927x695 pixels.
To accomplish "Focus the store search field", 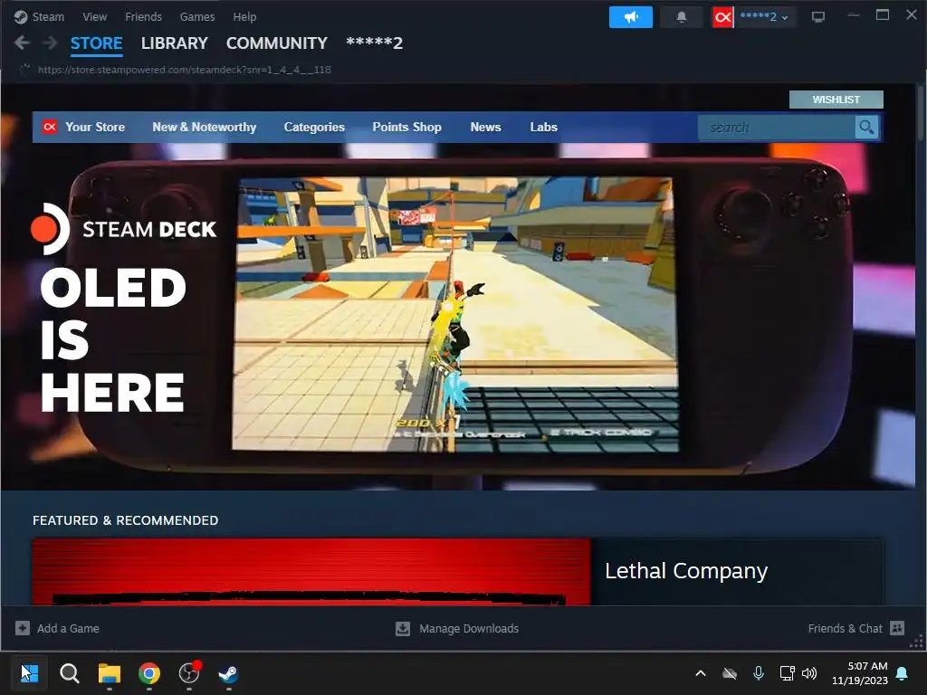I will (776, 127).
